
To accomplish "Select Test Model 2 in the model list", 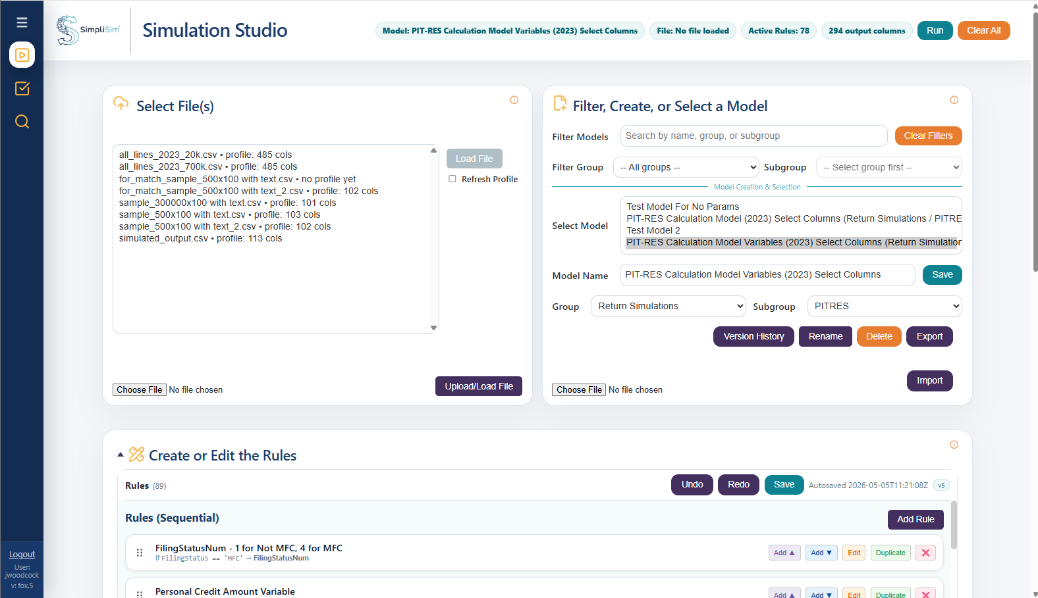I will tap(653, 230).
